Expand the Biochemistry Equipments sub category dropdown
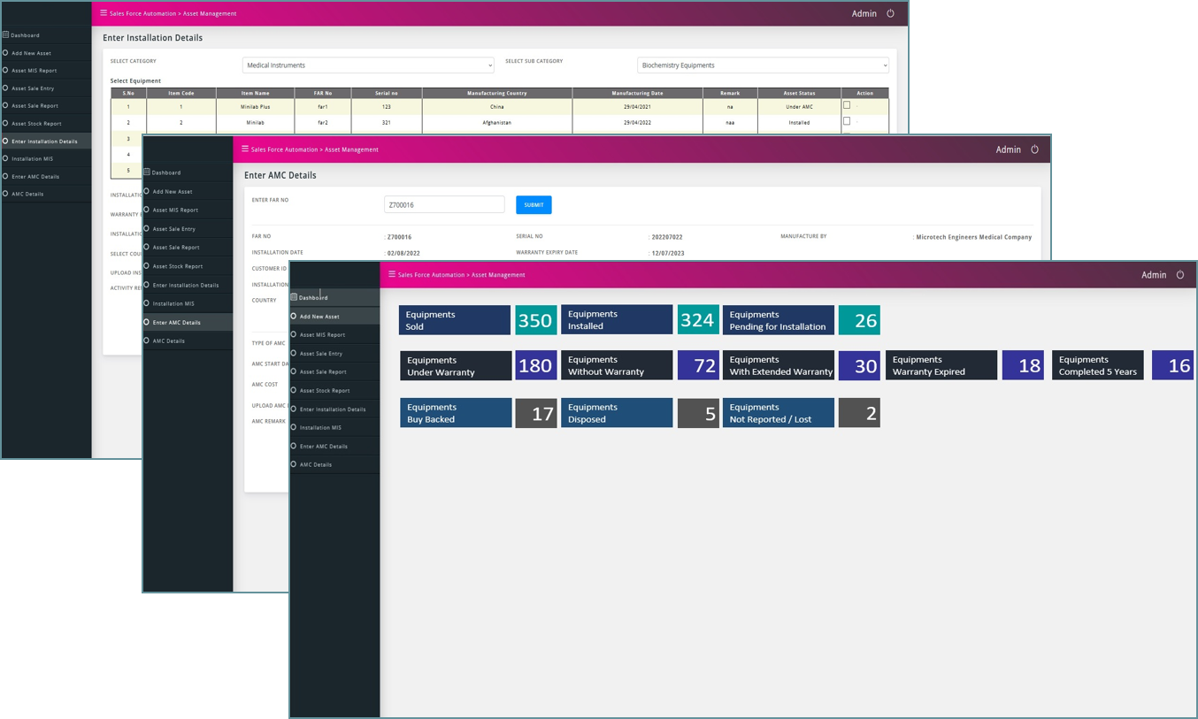 [762, 65]
